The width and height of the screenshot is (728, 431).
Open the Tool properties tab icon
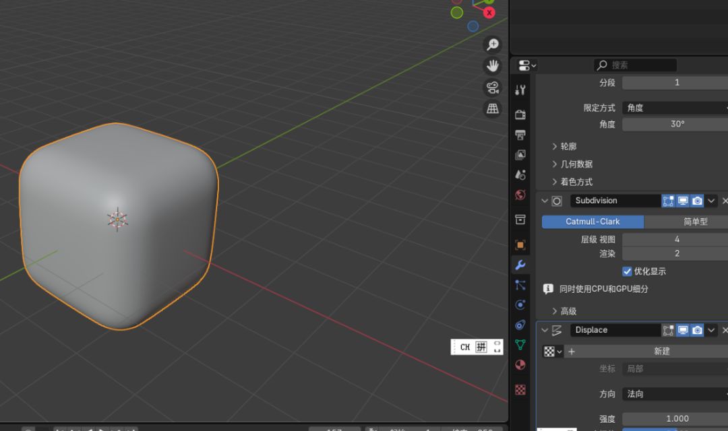(520, 90)
